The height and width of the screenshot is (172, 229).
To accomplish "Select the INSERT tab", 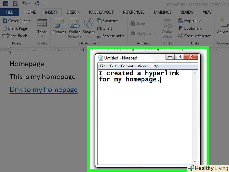I will pos(51,12).
